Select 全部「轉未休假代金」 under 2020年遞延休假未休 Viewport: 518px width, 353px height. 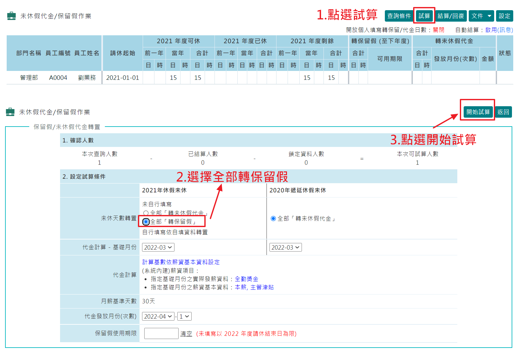[273, 218]
